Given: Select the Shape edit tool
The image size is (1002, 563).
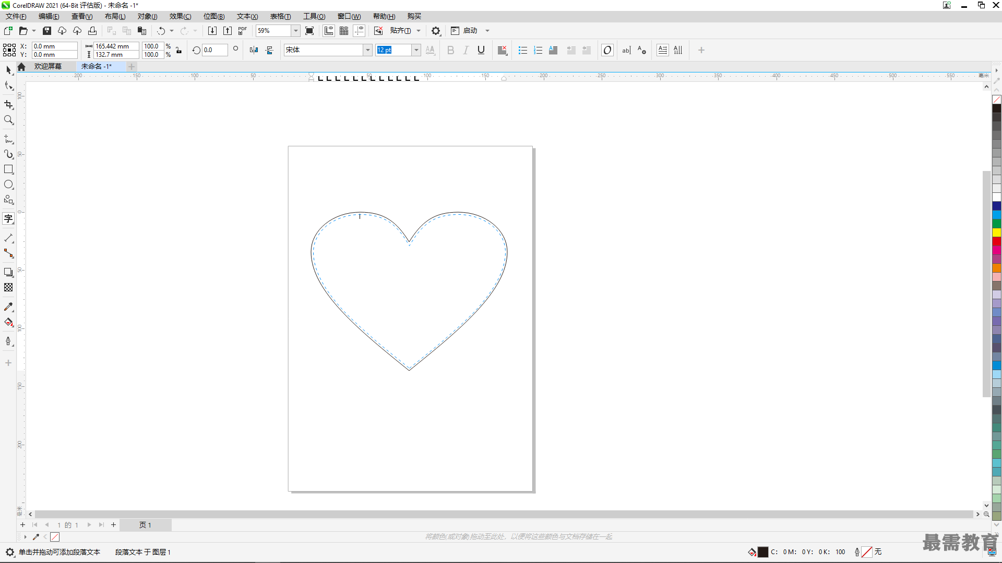Looking at the screenshot, I should 8,86.
